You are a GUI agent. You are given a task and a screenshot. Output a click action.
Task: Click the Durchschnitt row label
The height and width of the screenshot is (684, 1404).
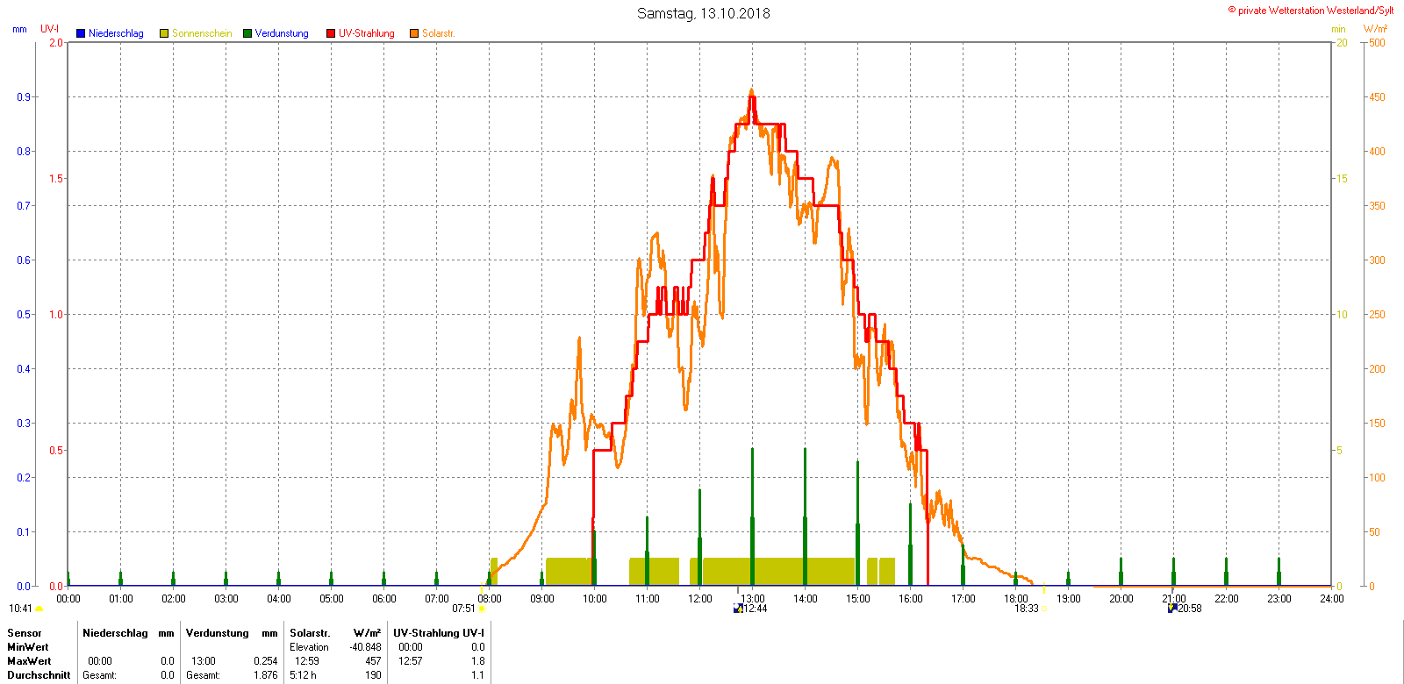tap(39, 675)
